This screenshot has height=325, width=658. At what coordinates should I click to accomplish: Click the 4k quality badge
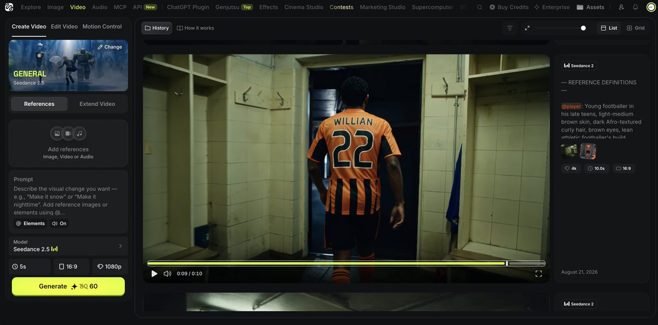(571, 169)
